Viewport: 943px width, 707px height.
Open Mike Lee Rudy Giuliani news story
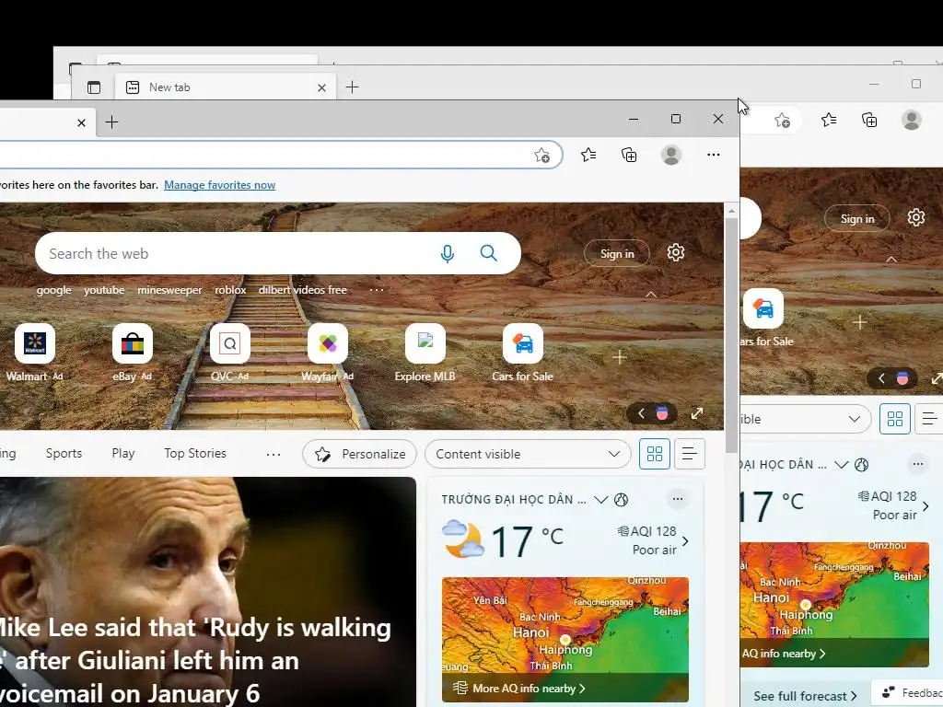[x=207, y=592]
